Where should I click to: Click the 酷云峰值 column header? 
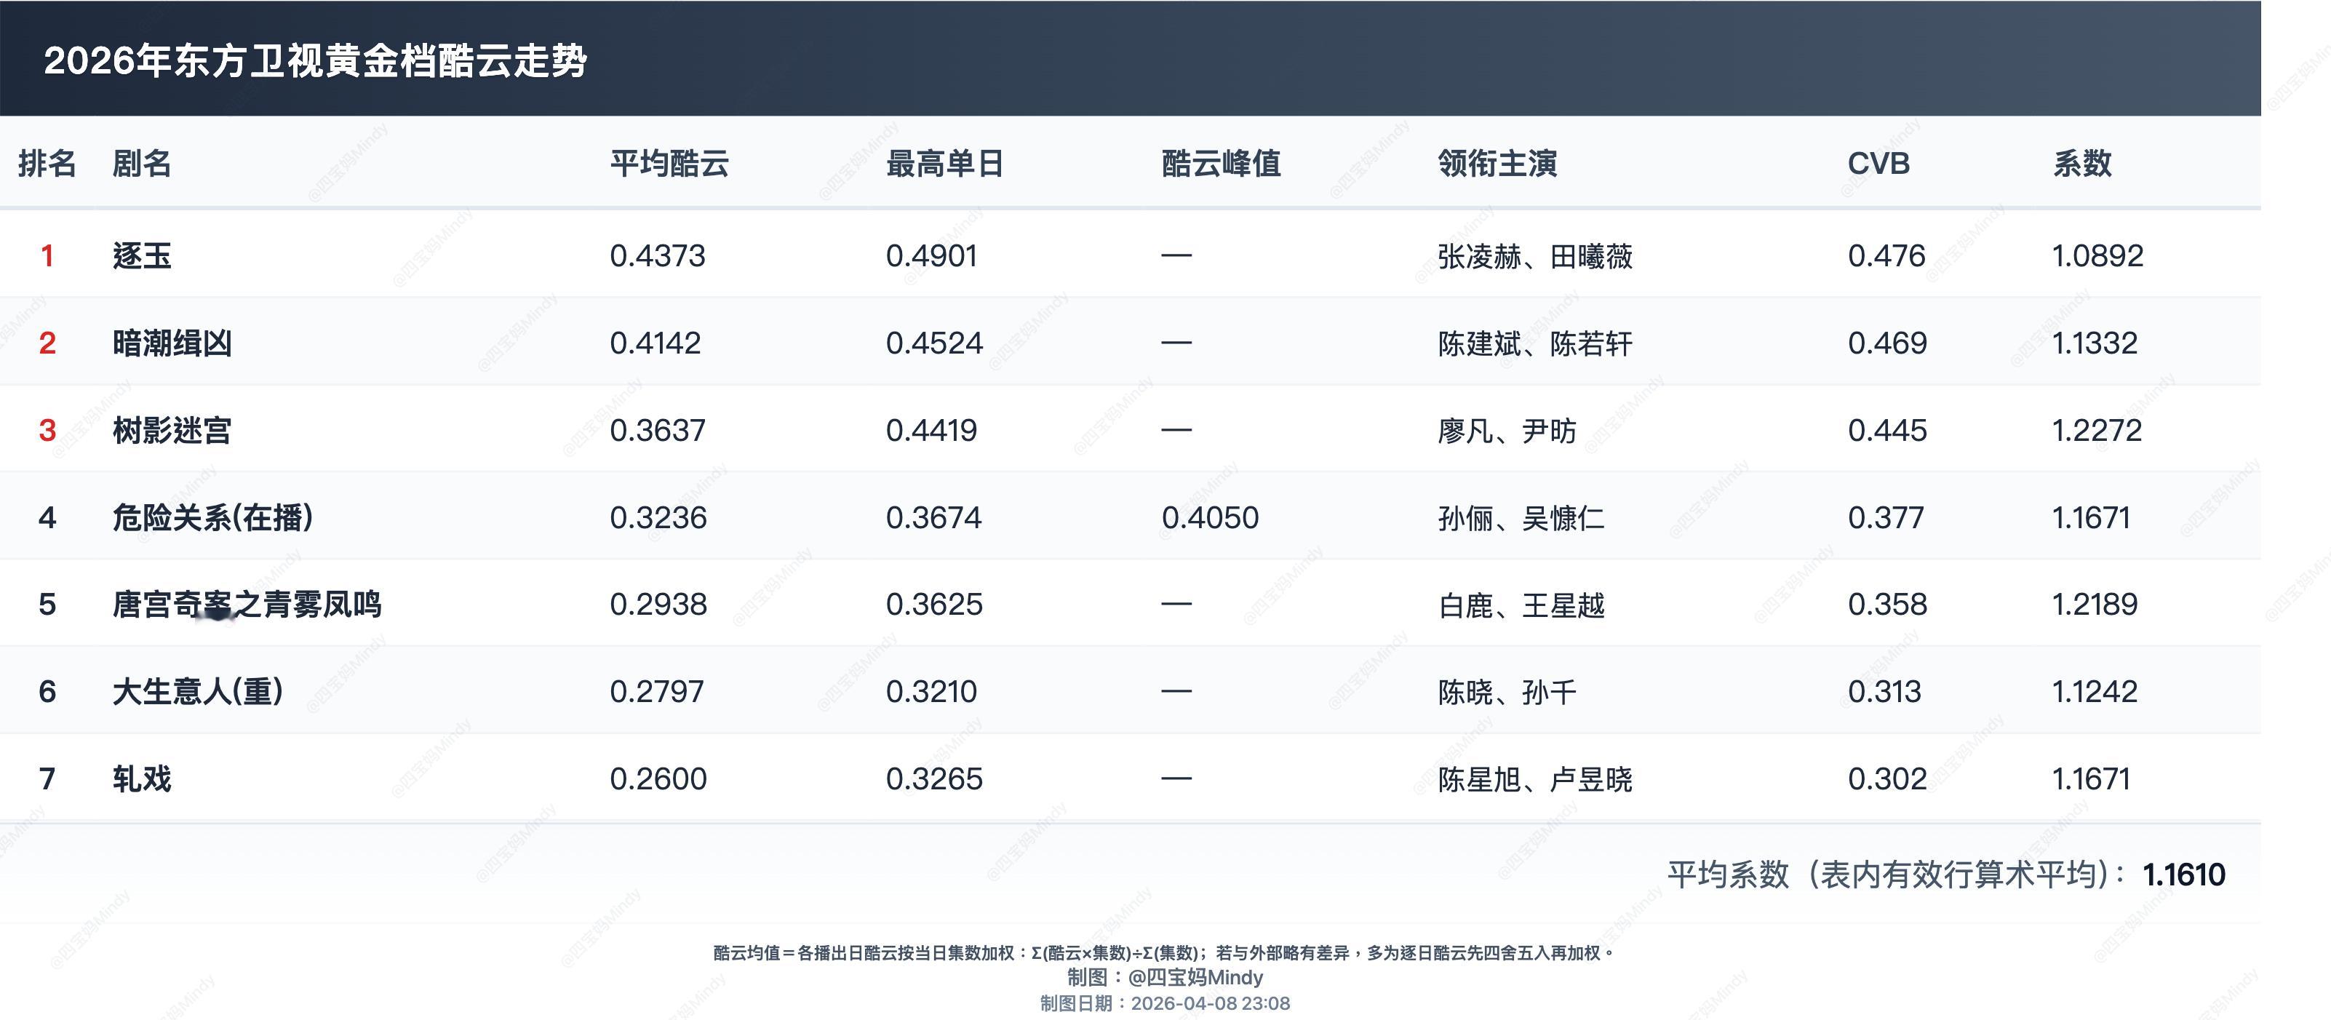(x=1221, y=164)
